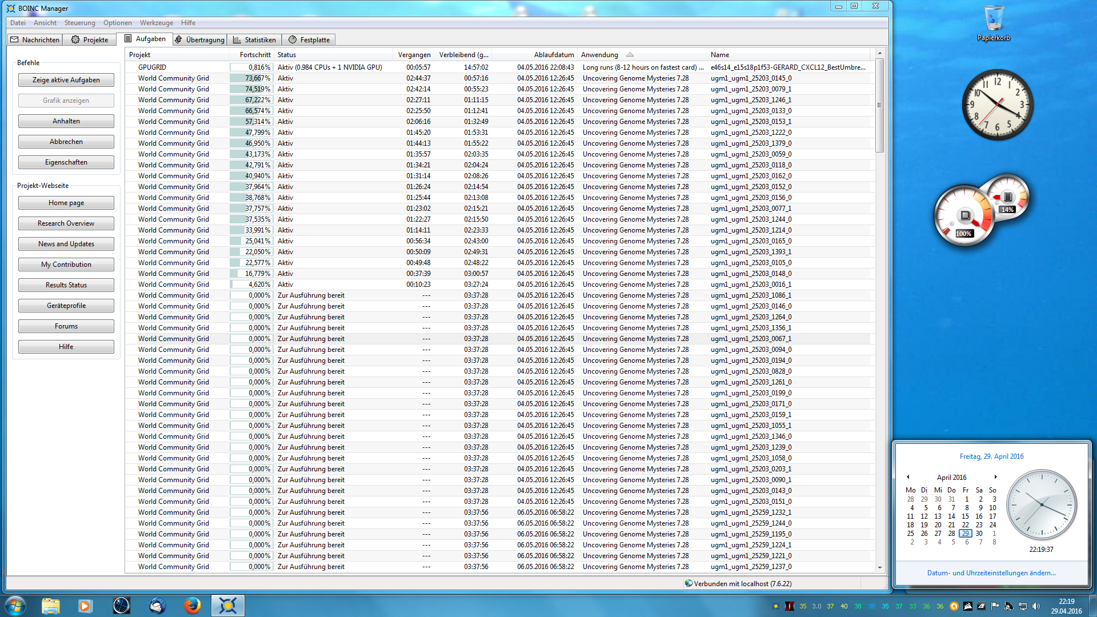The height and width of the screenshot is (617, 1097).
Task: Click the CPU meter gadget showing 100%
Action: coord(965,215)
